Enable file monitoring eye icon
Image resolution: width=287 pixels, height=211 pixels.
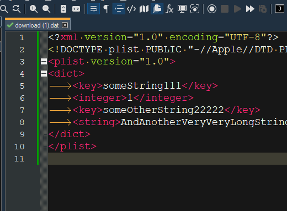pos(195,9)
